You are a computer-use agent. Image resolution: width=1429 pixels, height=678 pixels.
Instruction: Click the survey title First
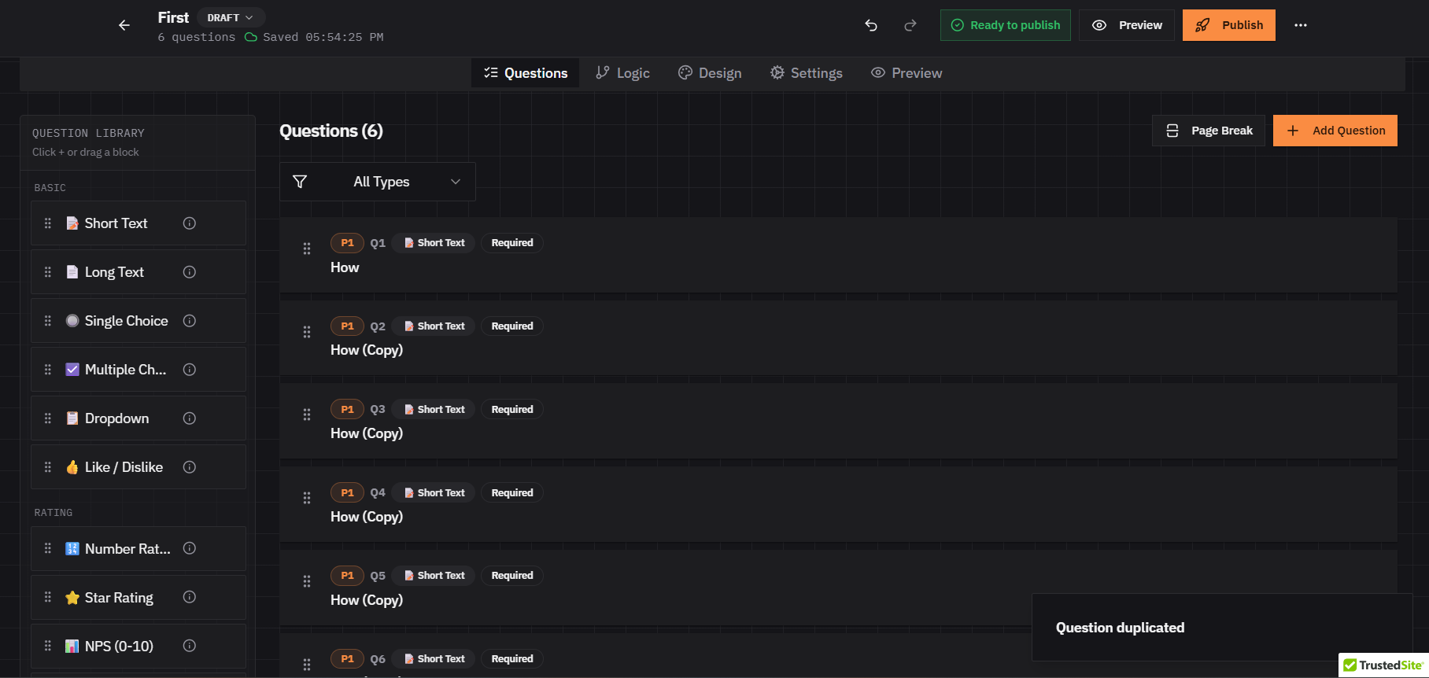click(173, 17)
